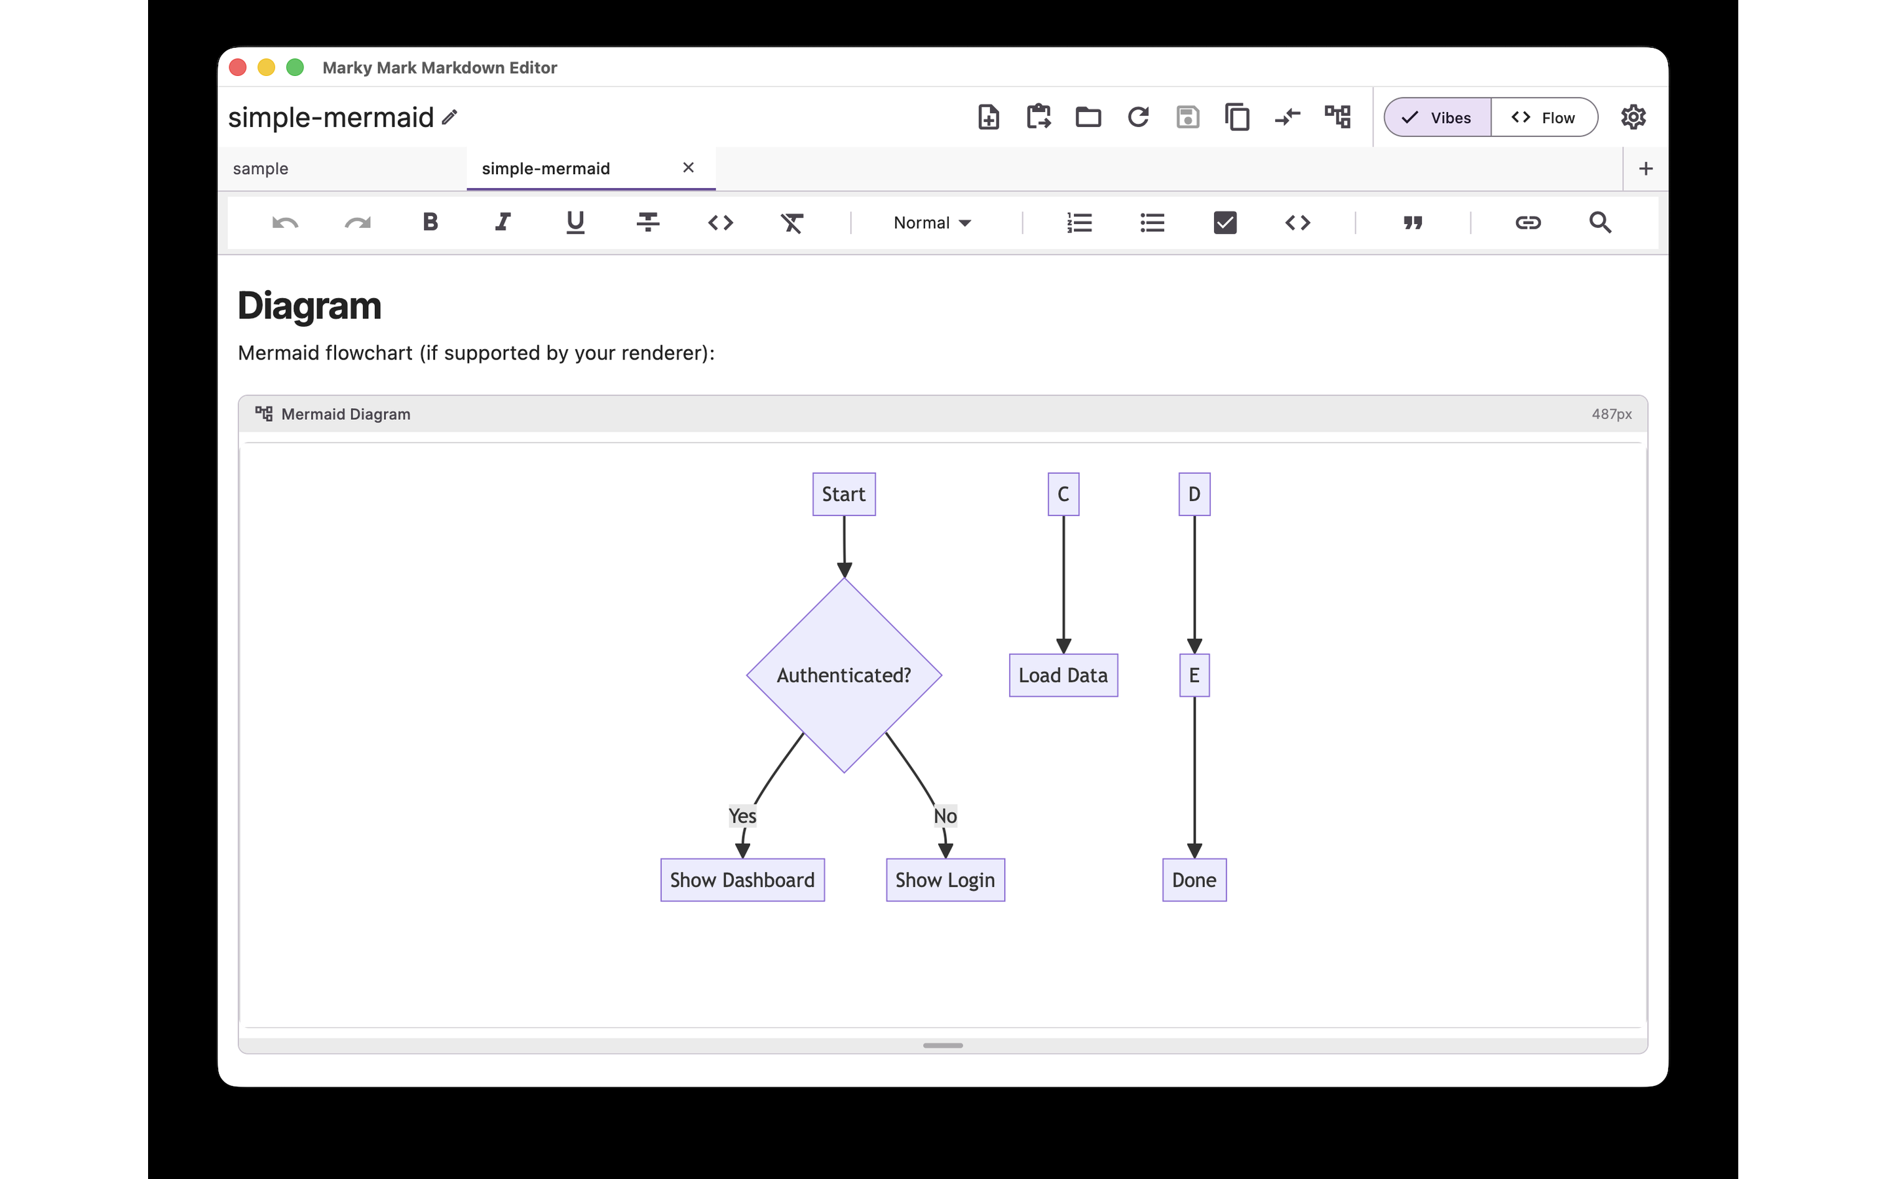
Task: Click the Done node
Action: [x=1194, y=880]
